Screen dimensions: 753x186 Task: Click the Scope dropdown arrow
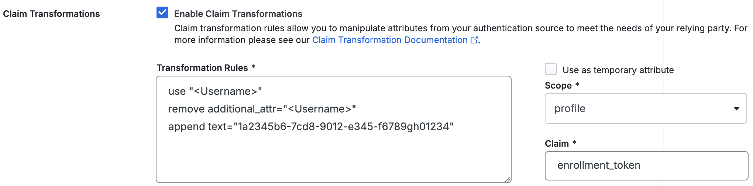tap(736, 108)
